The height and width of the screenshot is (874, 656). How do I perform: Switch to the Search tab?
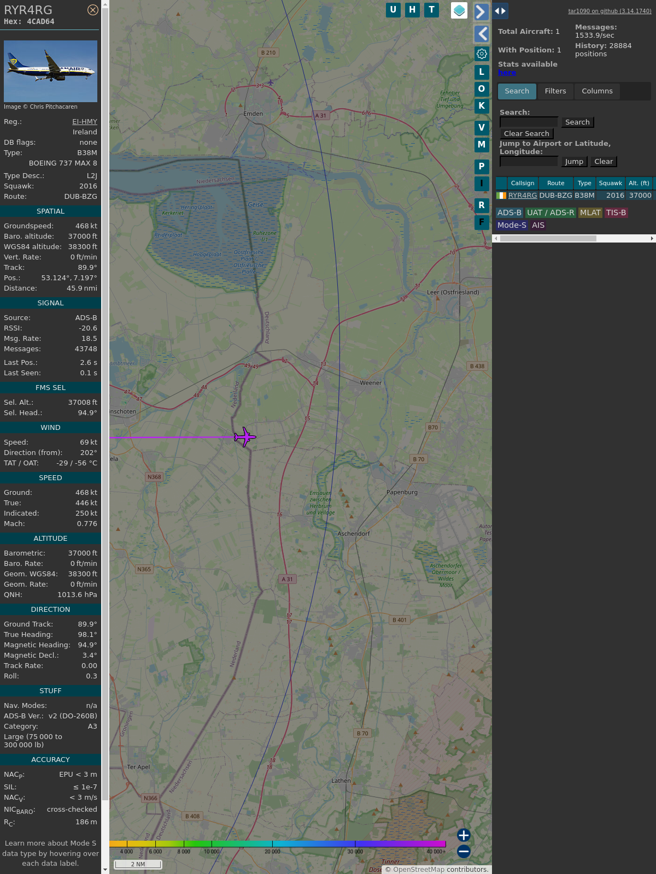coord(517,91)
